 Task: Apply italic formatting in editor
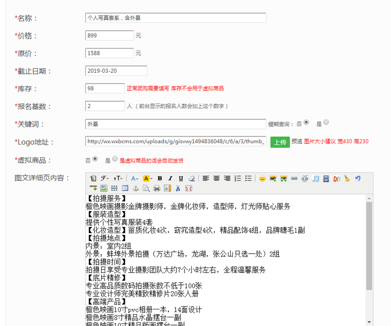click(170, 179)
